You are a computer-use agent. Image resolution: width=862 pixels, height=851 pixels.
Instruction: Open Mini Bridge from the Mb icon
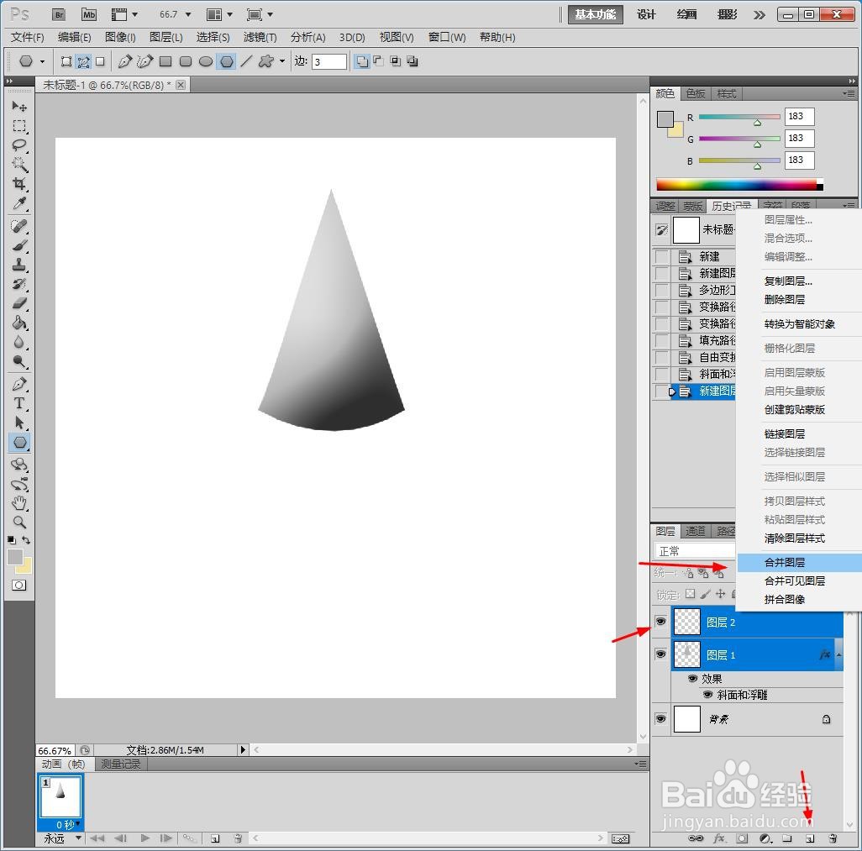point(89,15)
